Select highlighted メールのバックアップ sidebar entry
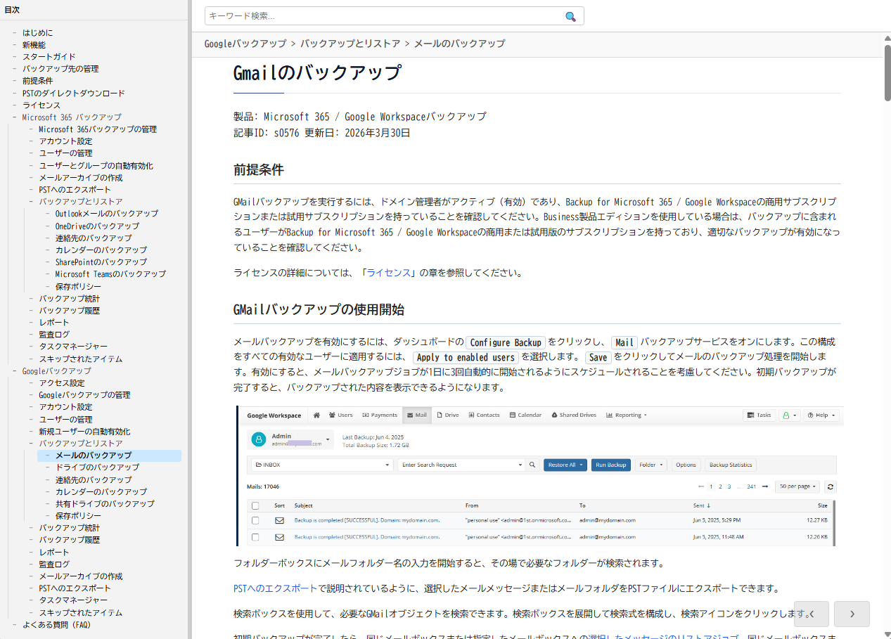This screenshot has width=891, height=639. (94, 456)
